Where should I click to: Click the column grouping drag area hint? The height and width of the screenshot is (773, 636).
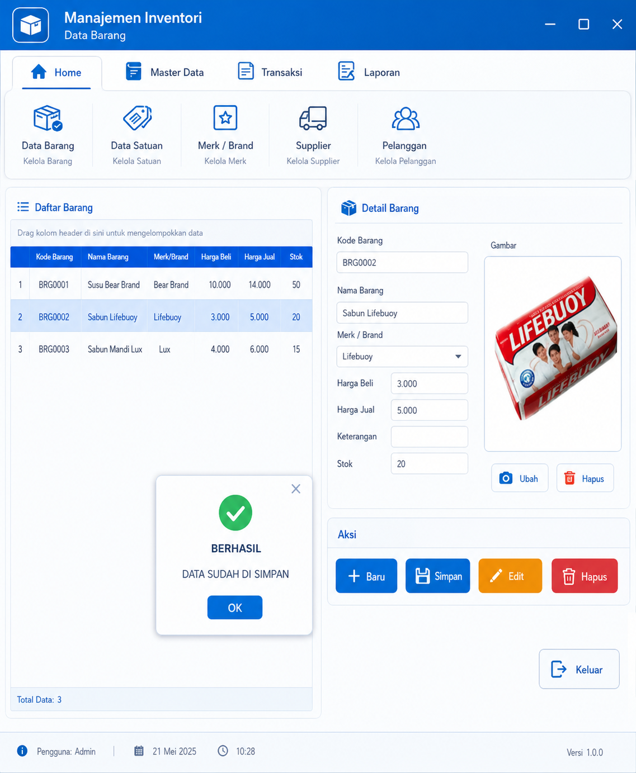[x=161, y=233]
